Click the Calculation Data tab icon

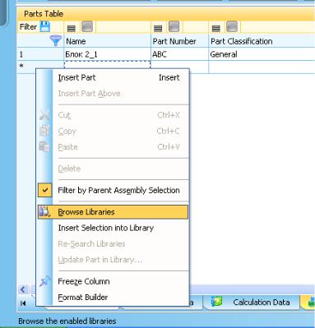click(216, 302)
